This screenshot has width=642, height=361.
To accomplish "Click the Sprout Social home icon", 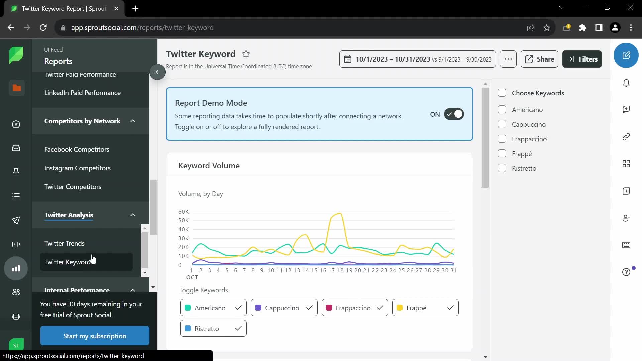I will (16, 55).
